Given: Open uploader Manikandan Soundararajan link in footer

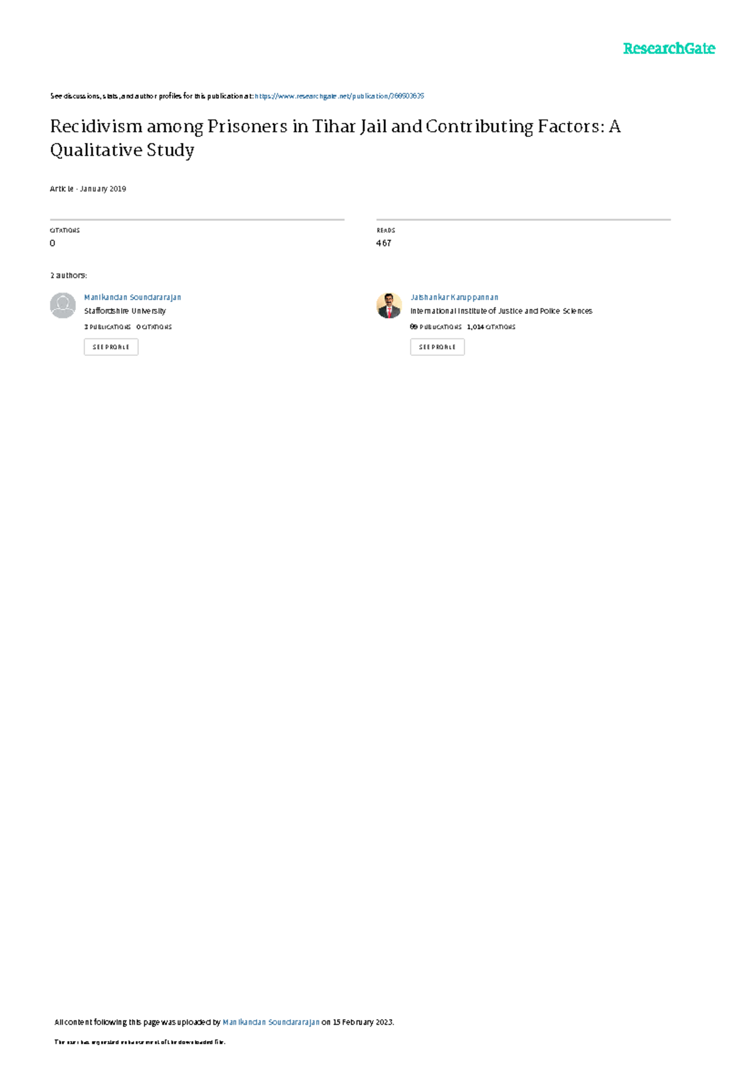Looking at the screenshot, I should [271, 1022].
